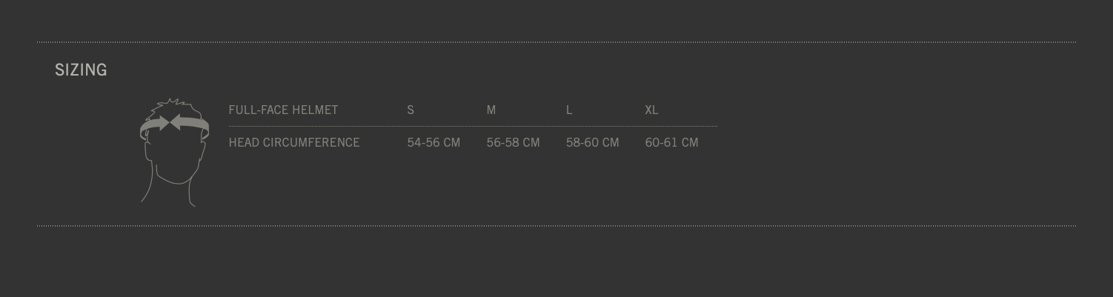The image size is (1113, 297).
Task: Click the head measurement illustration icon
Action: (175, 152)
